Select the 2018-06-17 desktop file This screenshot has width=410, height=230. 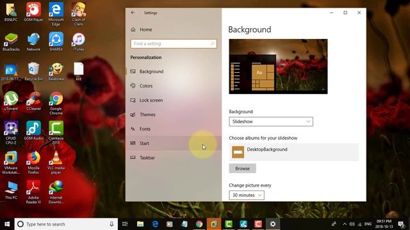[11, 72]
